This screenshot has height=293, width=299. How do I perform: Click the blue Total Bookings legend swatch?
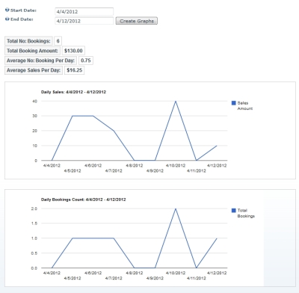point(234,211)
